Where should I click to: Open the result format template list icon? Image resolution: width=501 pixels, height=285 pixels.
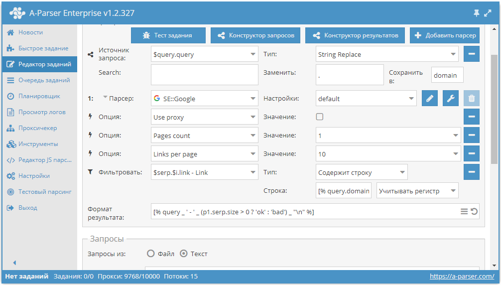pos(464,212)
